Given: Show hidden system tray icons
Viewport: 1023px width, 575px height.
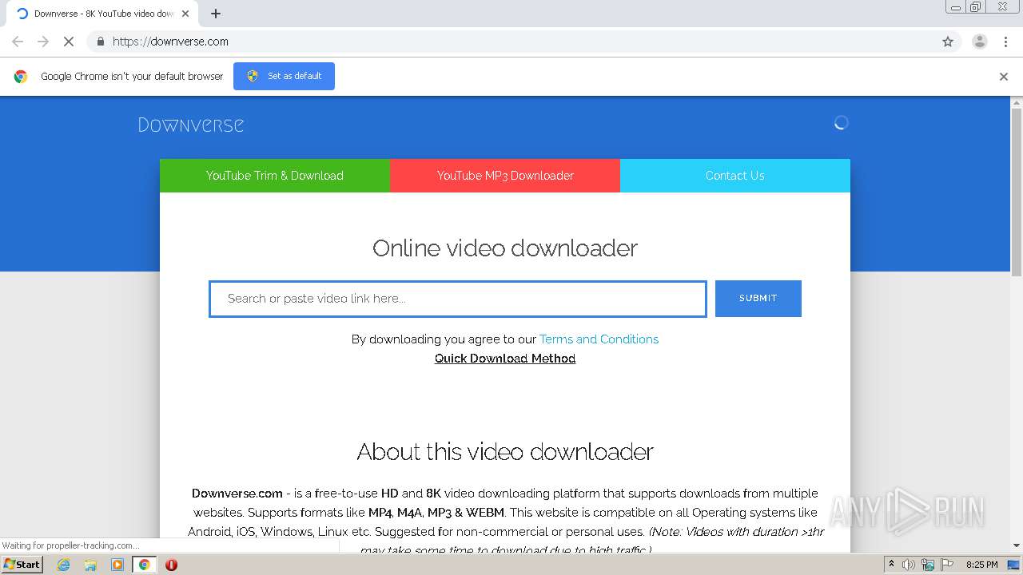Looking at the screenshot, I should (x=892, y=565).
